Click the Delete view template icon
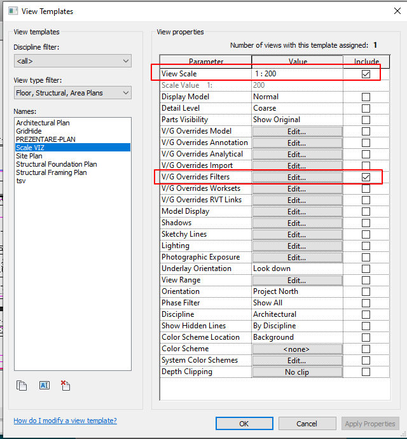407x439 pixels. 66,386
